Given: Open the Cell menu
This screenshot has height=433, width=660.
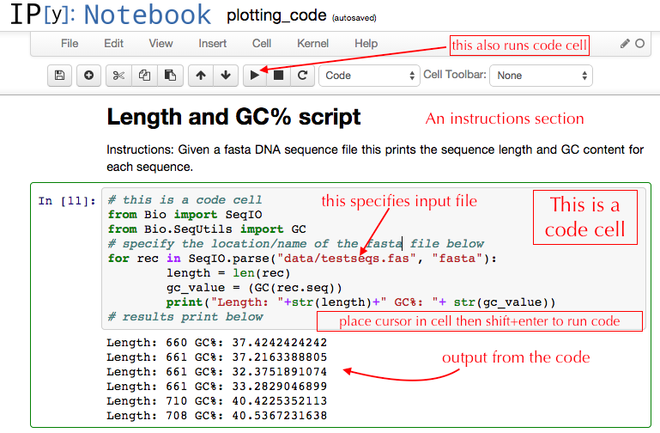Looking at the screenshot, I should click(262, 43).
